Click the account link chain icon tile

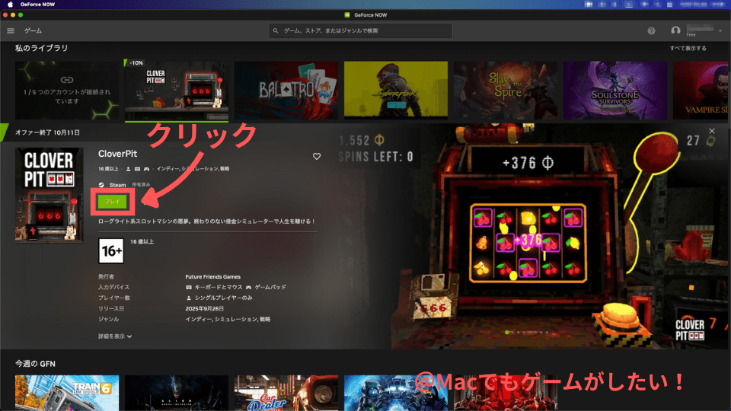(x=67, y=80)
